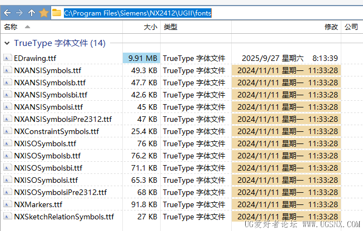The width and height of the screenshot is (363, 231).
Task: Select NXSketchRelationSymbols.ttf file
Action: click(64, 217)
